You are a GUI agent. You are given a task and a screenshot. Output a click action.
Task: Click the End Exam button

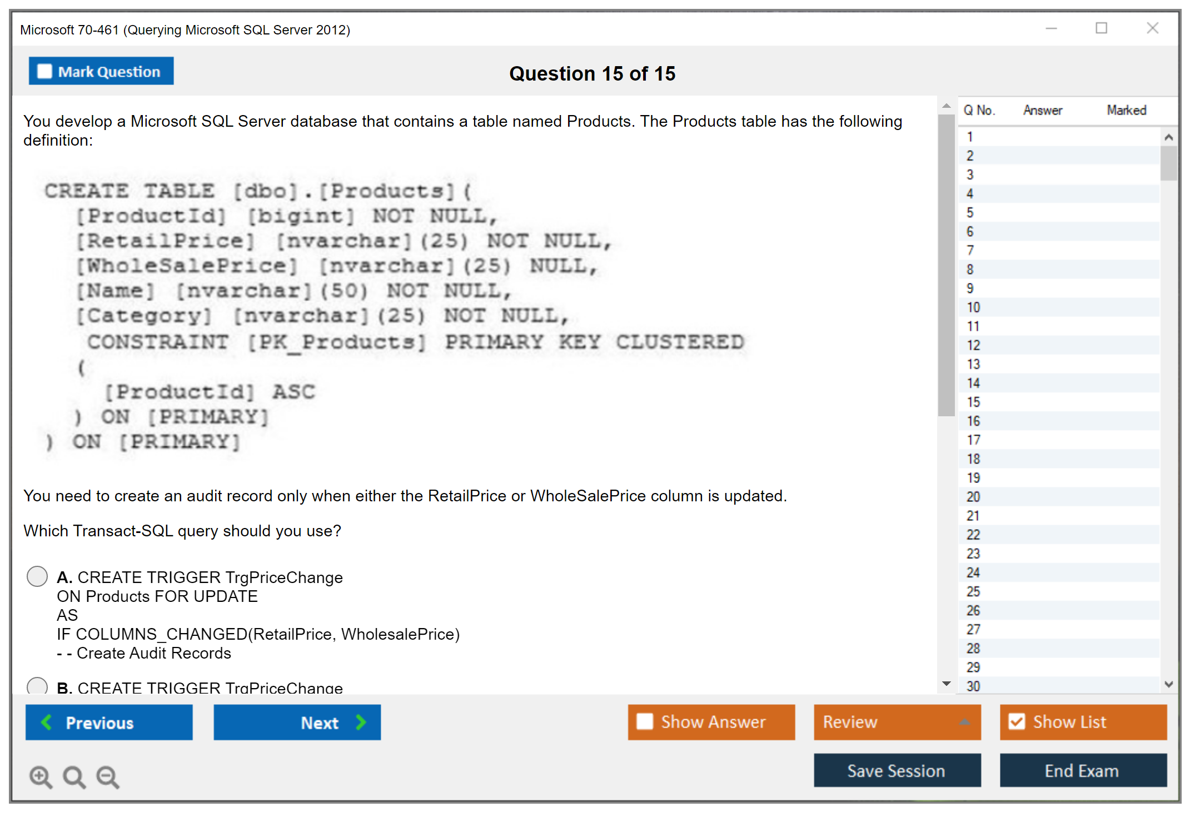click(1082, 770)
